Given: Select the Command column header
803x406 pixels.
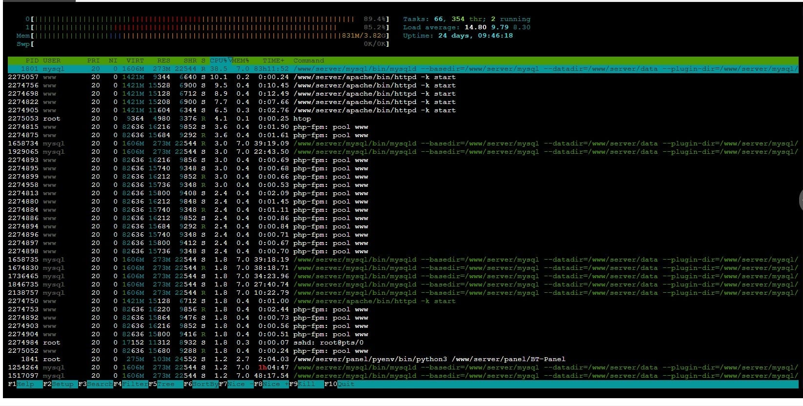Looking at the screenshot, I should click(x=309, y=61).
